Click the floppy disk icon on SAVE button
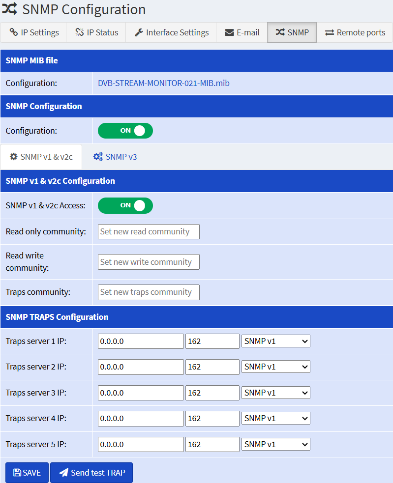Image resolution: width=393 pixels, height=483 pixels. point(17,473)
